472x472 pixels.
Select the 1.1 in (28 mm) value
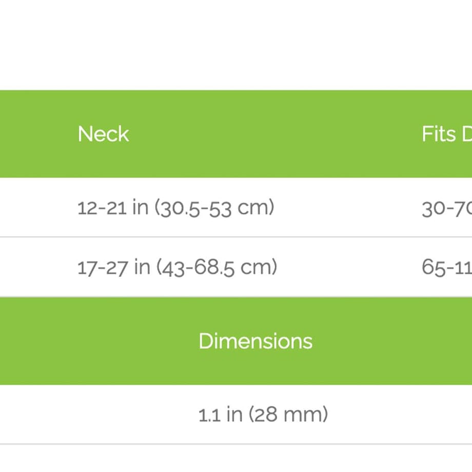click(x=263, y=415)
